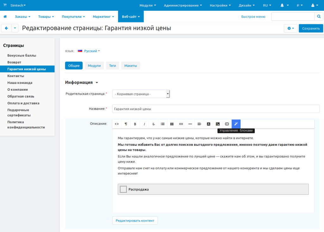Open the RU language dropdown
This screenshot has width=324, height=232.
(267, 5)
